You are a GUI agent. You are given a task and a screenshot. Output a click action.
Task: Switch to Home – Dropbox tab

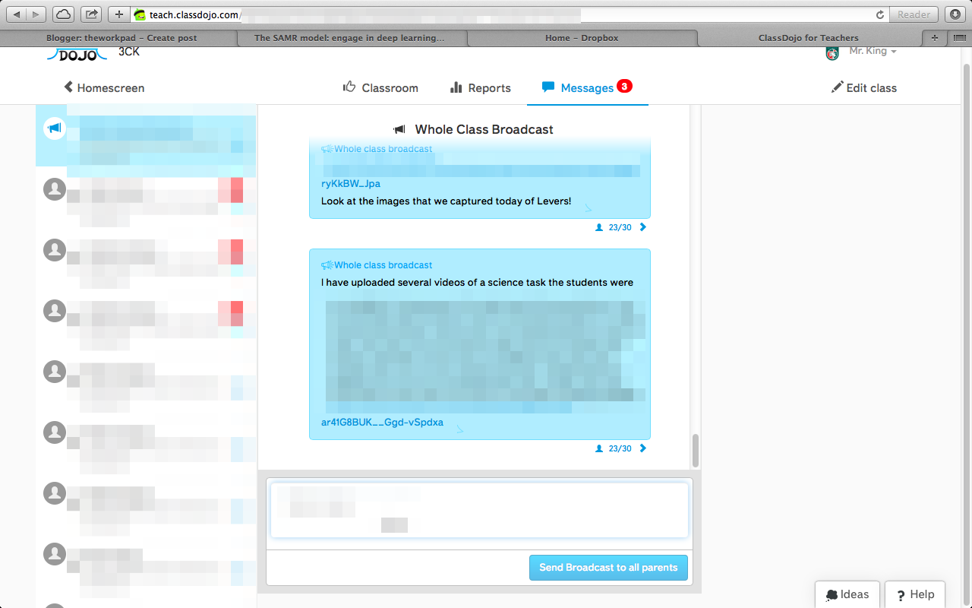pos(582,38)
